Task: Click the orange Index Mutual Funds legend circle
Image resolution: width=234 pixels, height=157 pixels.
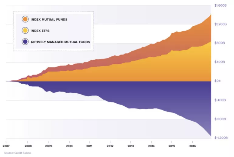Action: pos(25,19)
